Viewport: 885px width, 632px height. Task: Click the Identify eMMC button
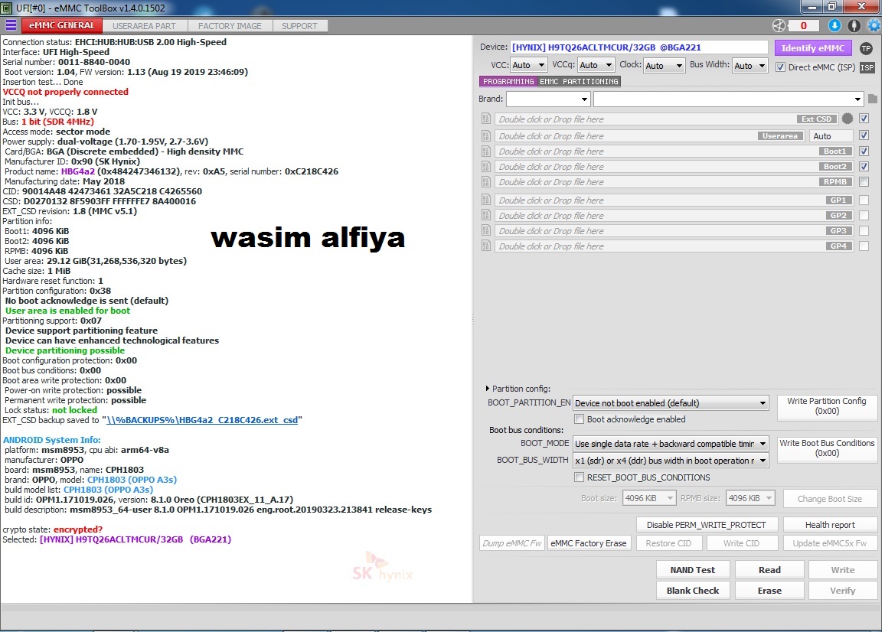pyautogui.click(x=813, y=48)
